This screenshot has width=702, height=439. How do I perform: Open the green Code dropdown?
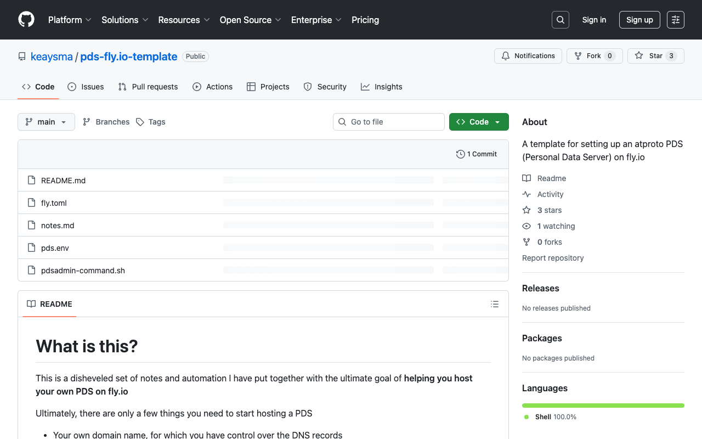(478, 122)
